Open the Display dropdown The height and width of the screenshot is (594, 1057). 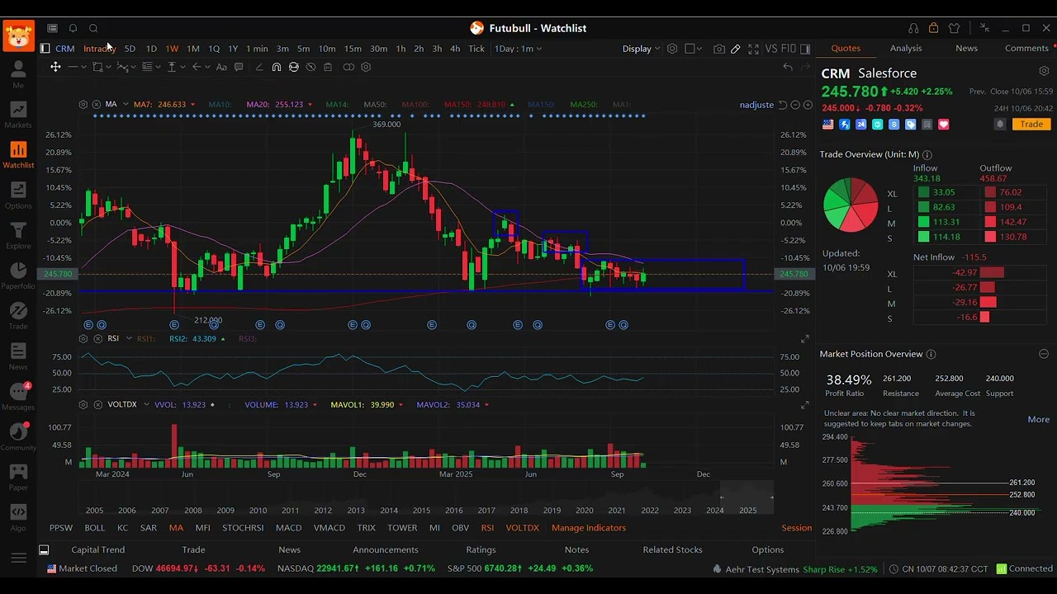pyautogui.click(x=642, y=49)
